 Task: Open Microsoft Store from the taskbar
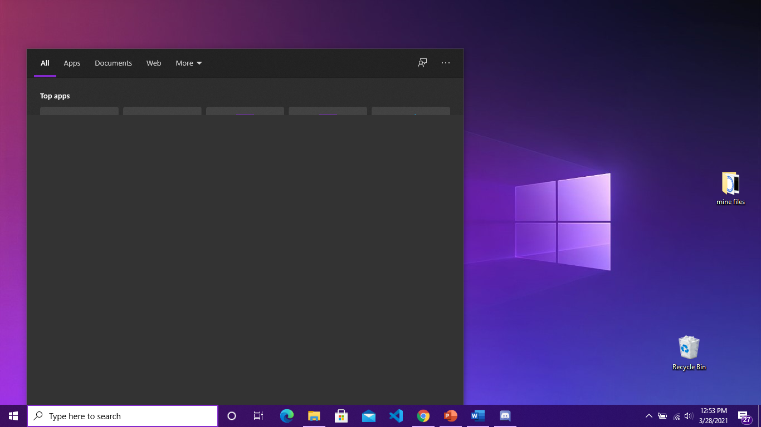pyautogui.click(x=342, y=416)
